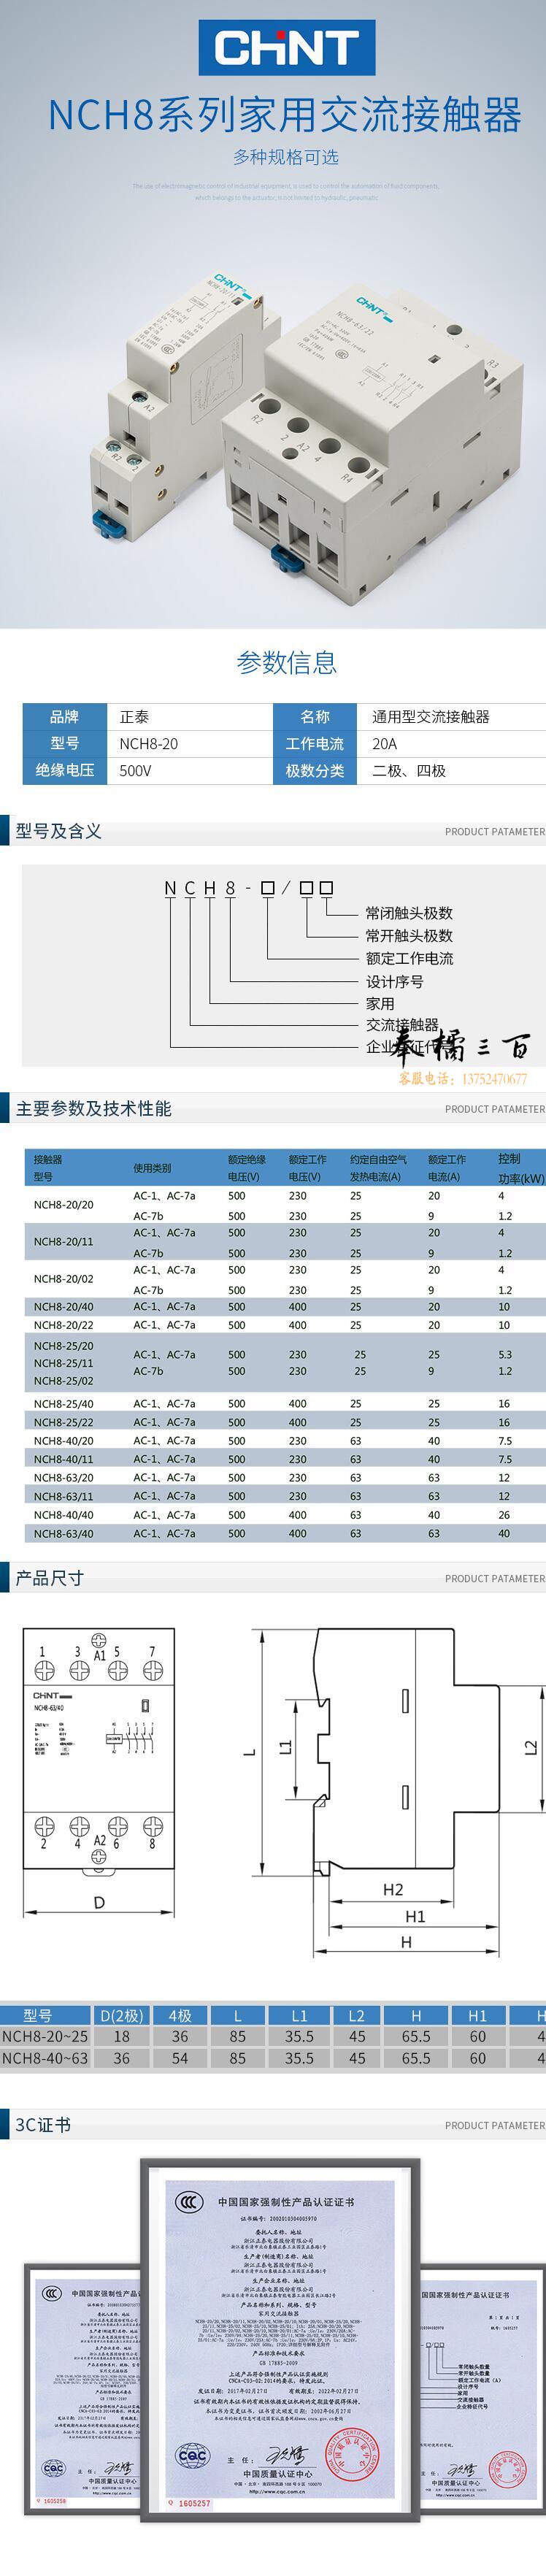Click the "额定工作电流" label in the model diagram
Image resolution: width=546 pixels, height=2576 pixels.
pos(409,958)
